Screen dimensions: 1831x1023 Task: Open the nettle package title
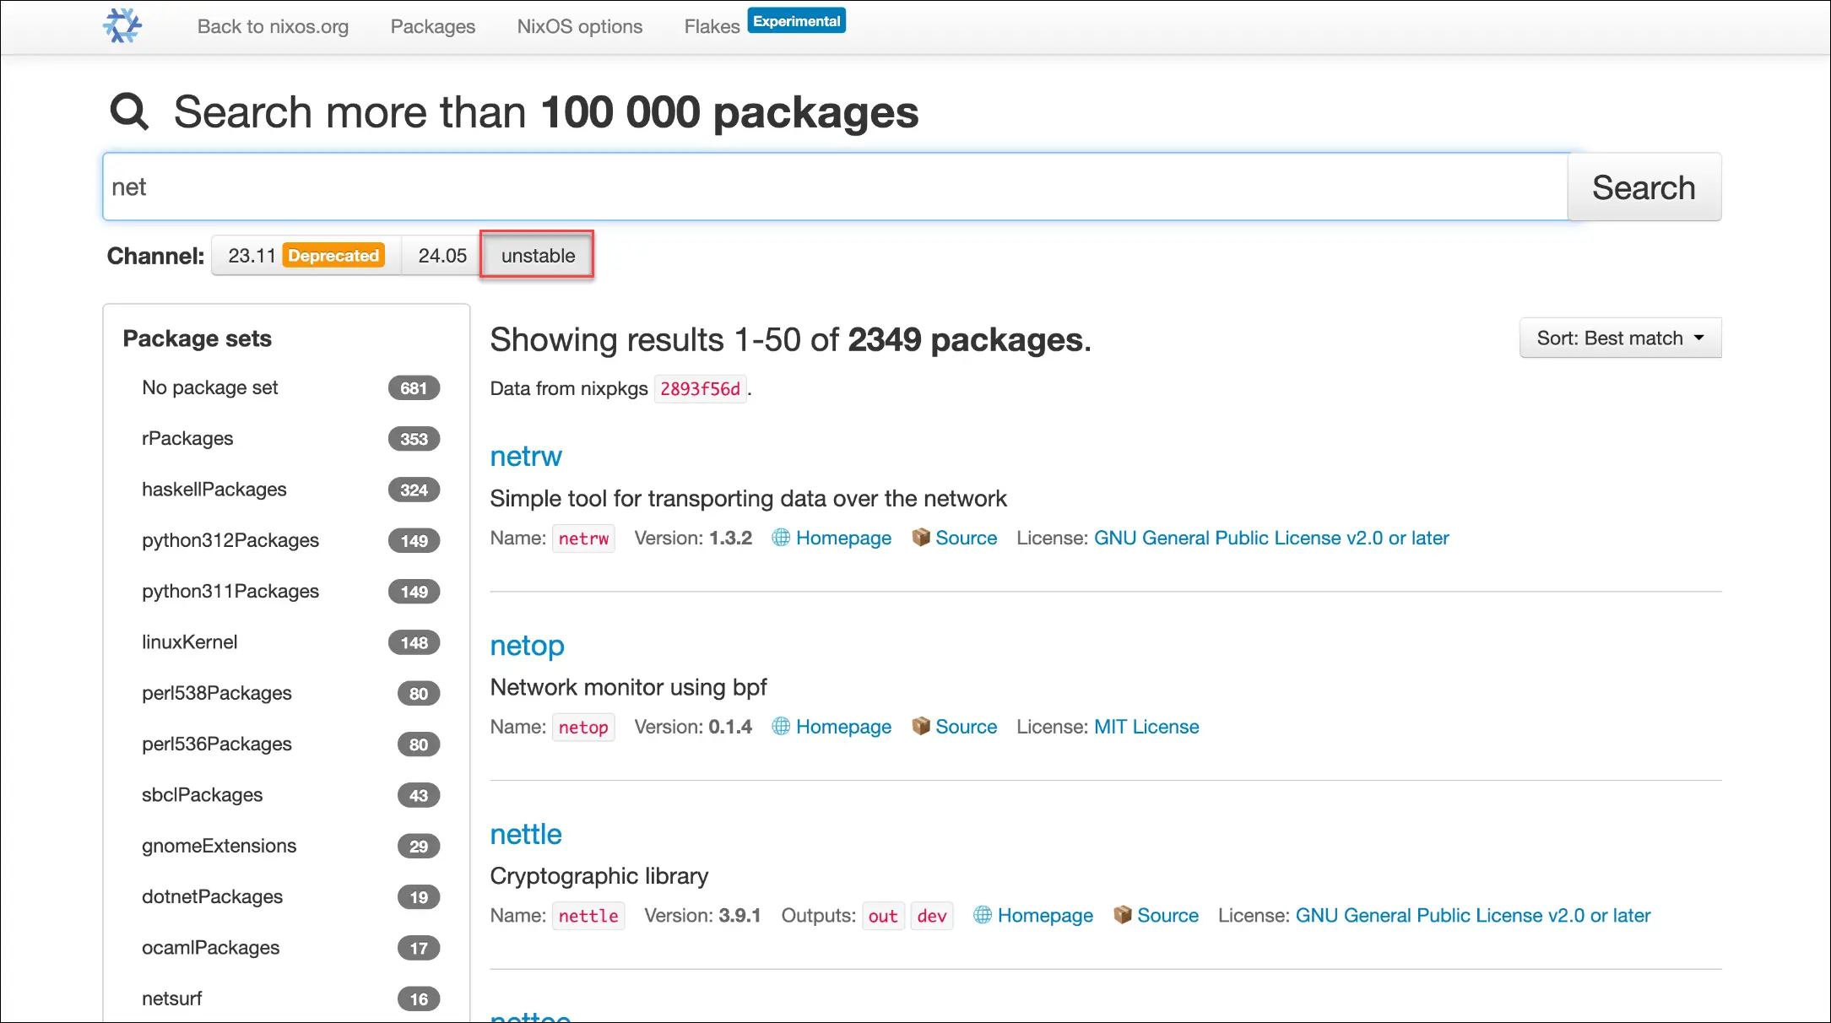[526, 834]
